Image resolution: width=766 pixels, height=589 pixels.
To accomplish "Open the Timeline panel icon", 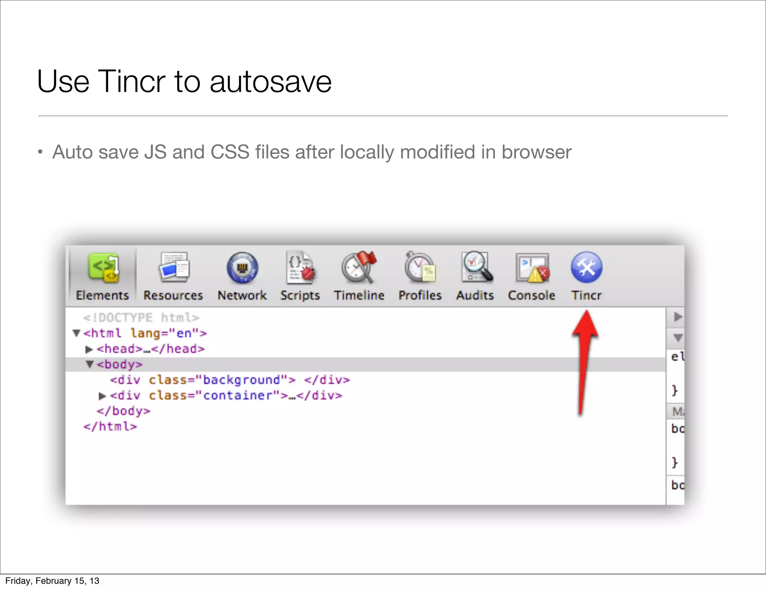I will (359, 267).
